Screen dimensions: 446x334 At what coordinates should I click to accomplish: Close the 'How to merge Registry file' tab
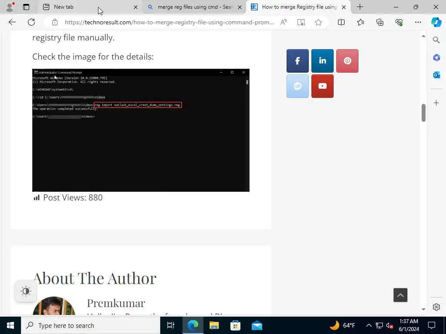[x=344, y=7]
